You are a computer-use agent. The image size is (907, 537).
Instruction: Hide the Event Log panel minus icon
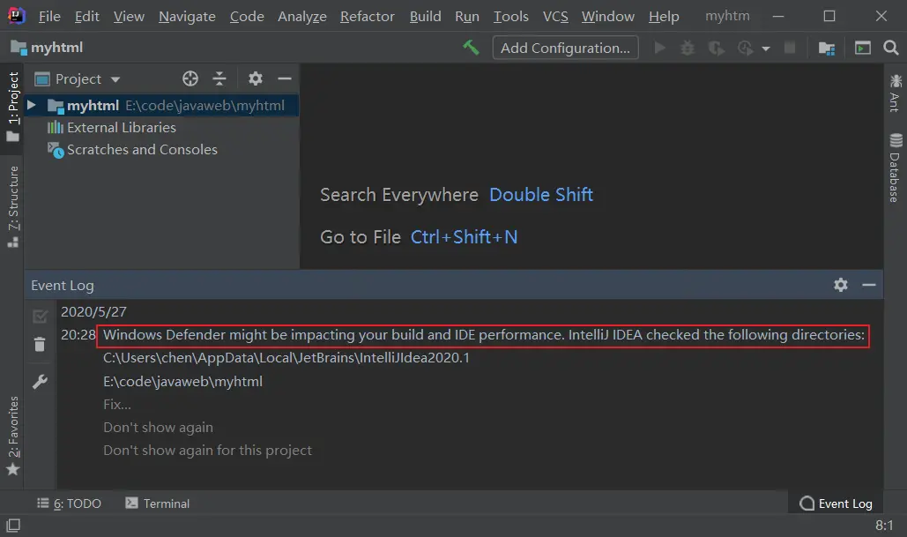pyautogui.click(x=869, y=285)
